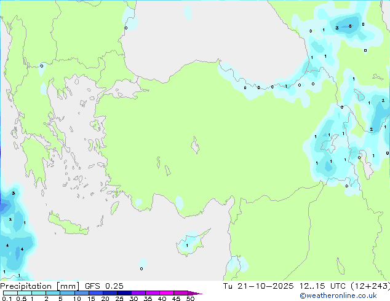Click the "GFS 0.25" model label
This screenshot has width=390, height=301.
tap(104, 286)
